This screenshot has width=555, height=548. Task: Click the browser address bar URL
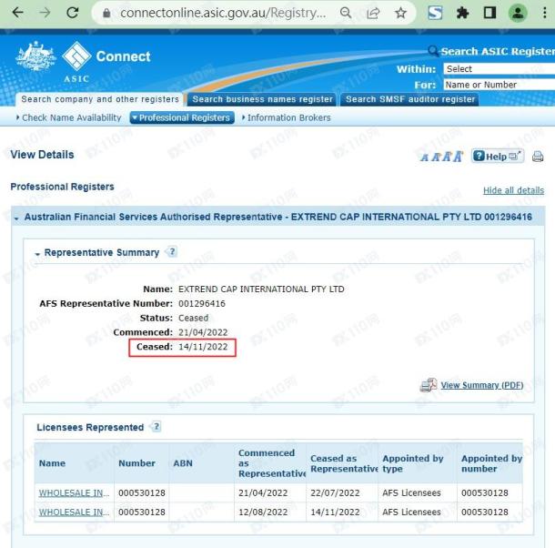pyautogui.click(x=223, y=13)
